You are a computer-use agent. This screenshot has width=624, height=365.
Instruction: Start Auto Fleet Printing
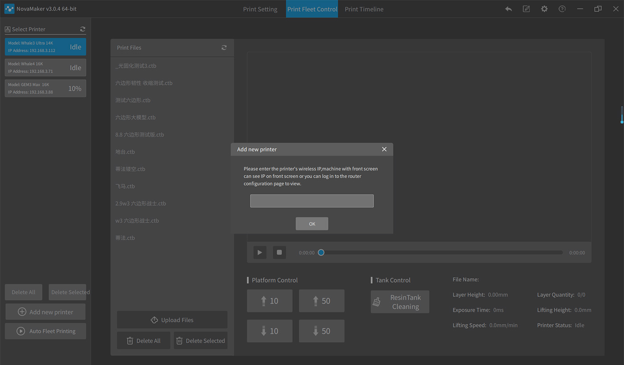coord(45,331)
